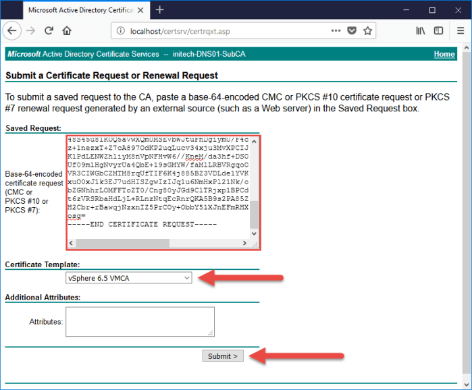The image size is (472, 390).
Task: Select the Microsoft Active Directory Certificate tab
Action: (74, 10)
